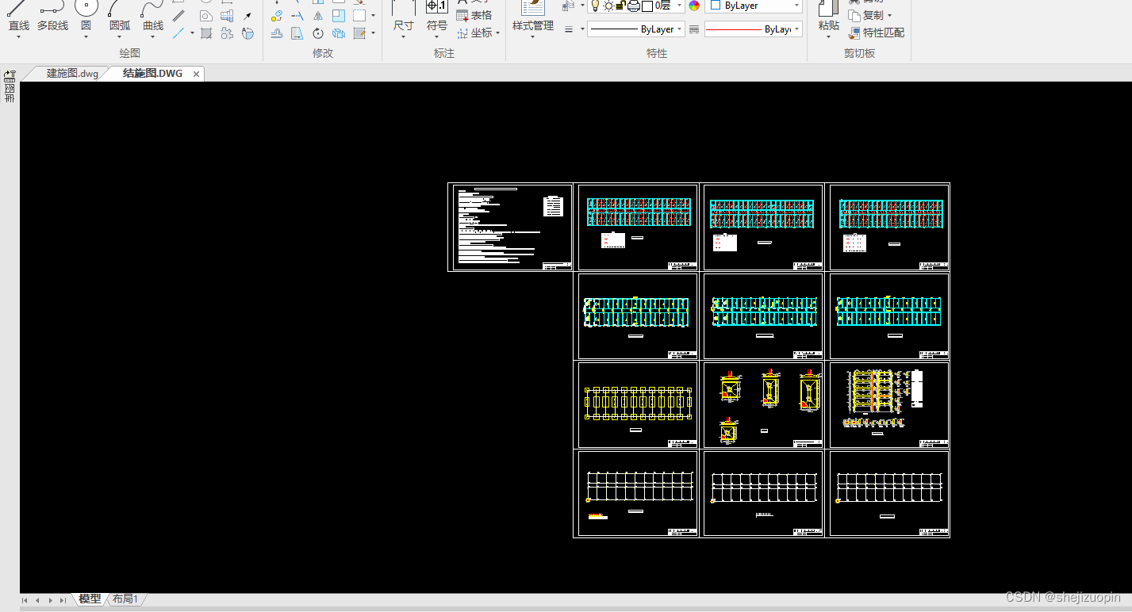Click the 3D box copy icon in 修改
Screen dimensions: 1132x612
[x=339, y=33]
